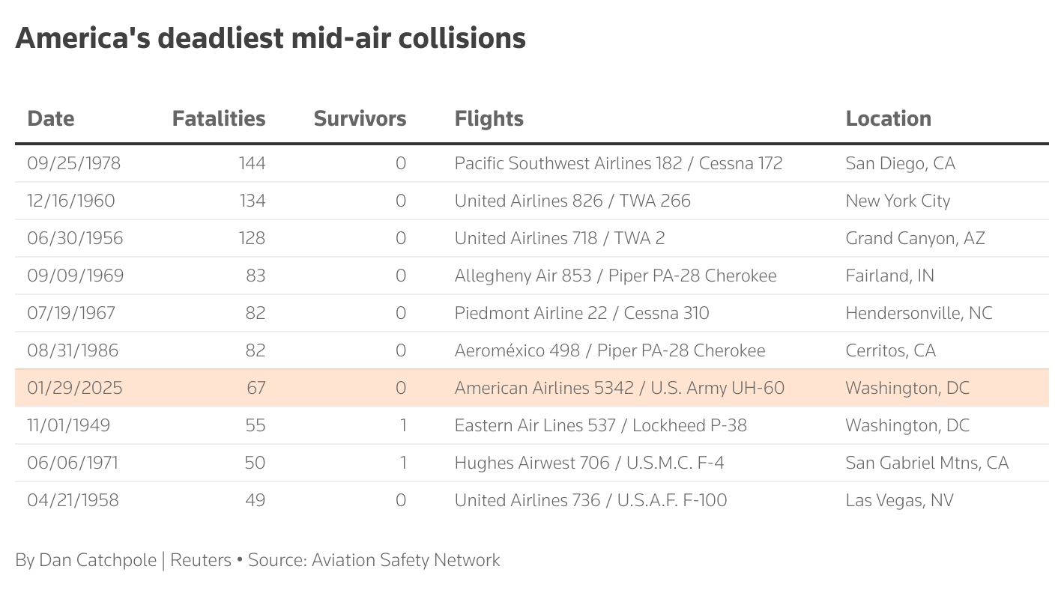The image size is (1064, 593).
Task: Click the Las Vegas, NV location
Action: [899, 500]
